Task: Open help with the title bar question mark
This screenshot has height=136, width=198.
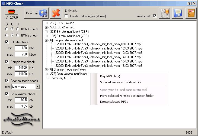Action: coord(189,4)
